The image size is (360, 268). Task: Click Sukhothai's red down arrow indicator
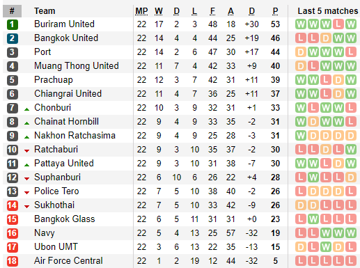(27, 207)
